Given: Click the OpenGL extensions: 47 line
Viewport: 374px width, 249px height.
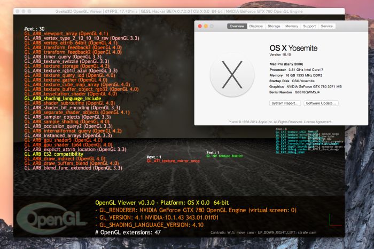Looking at the screenshot, I should pyautogui.click(x=128, y=232).
